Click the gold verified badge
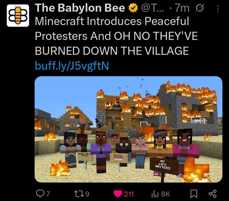 (x=133, y=8)
